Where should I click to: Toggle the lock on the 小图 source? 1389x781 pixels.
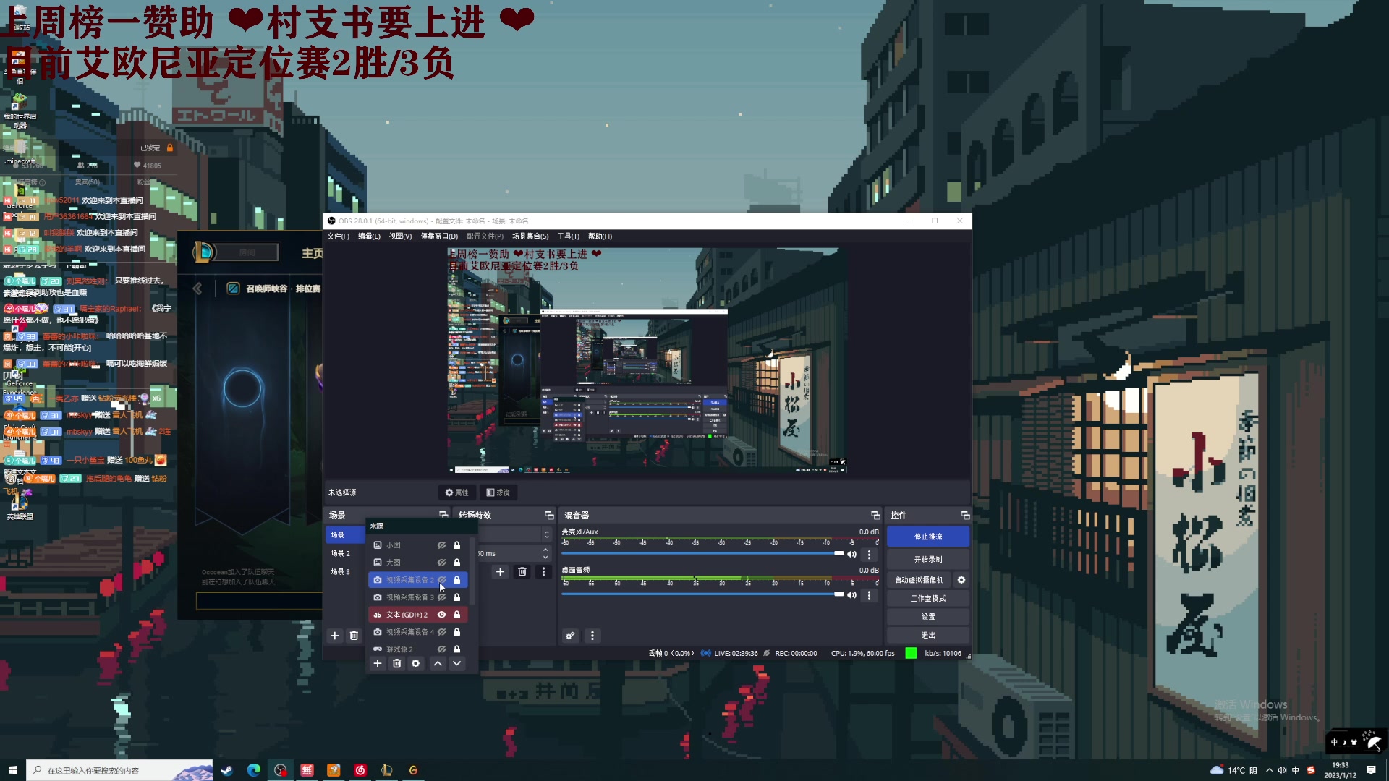click(456, 545)
